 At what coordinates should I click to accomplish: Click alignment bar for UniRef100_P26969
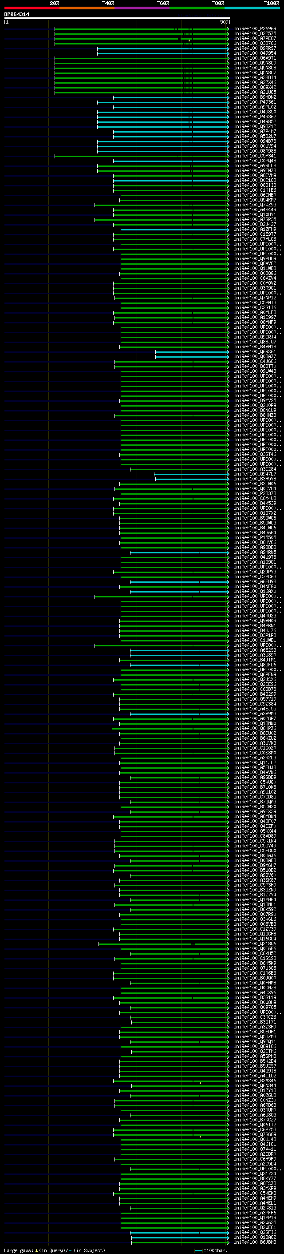(141, 29)
